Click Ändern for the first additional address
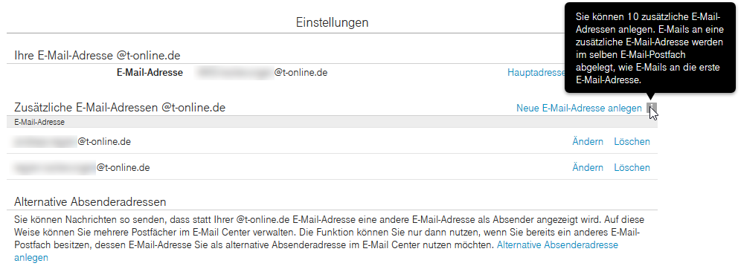 click(588, 142)
